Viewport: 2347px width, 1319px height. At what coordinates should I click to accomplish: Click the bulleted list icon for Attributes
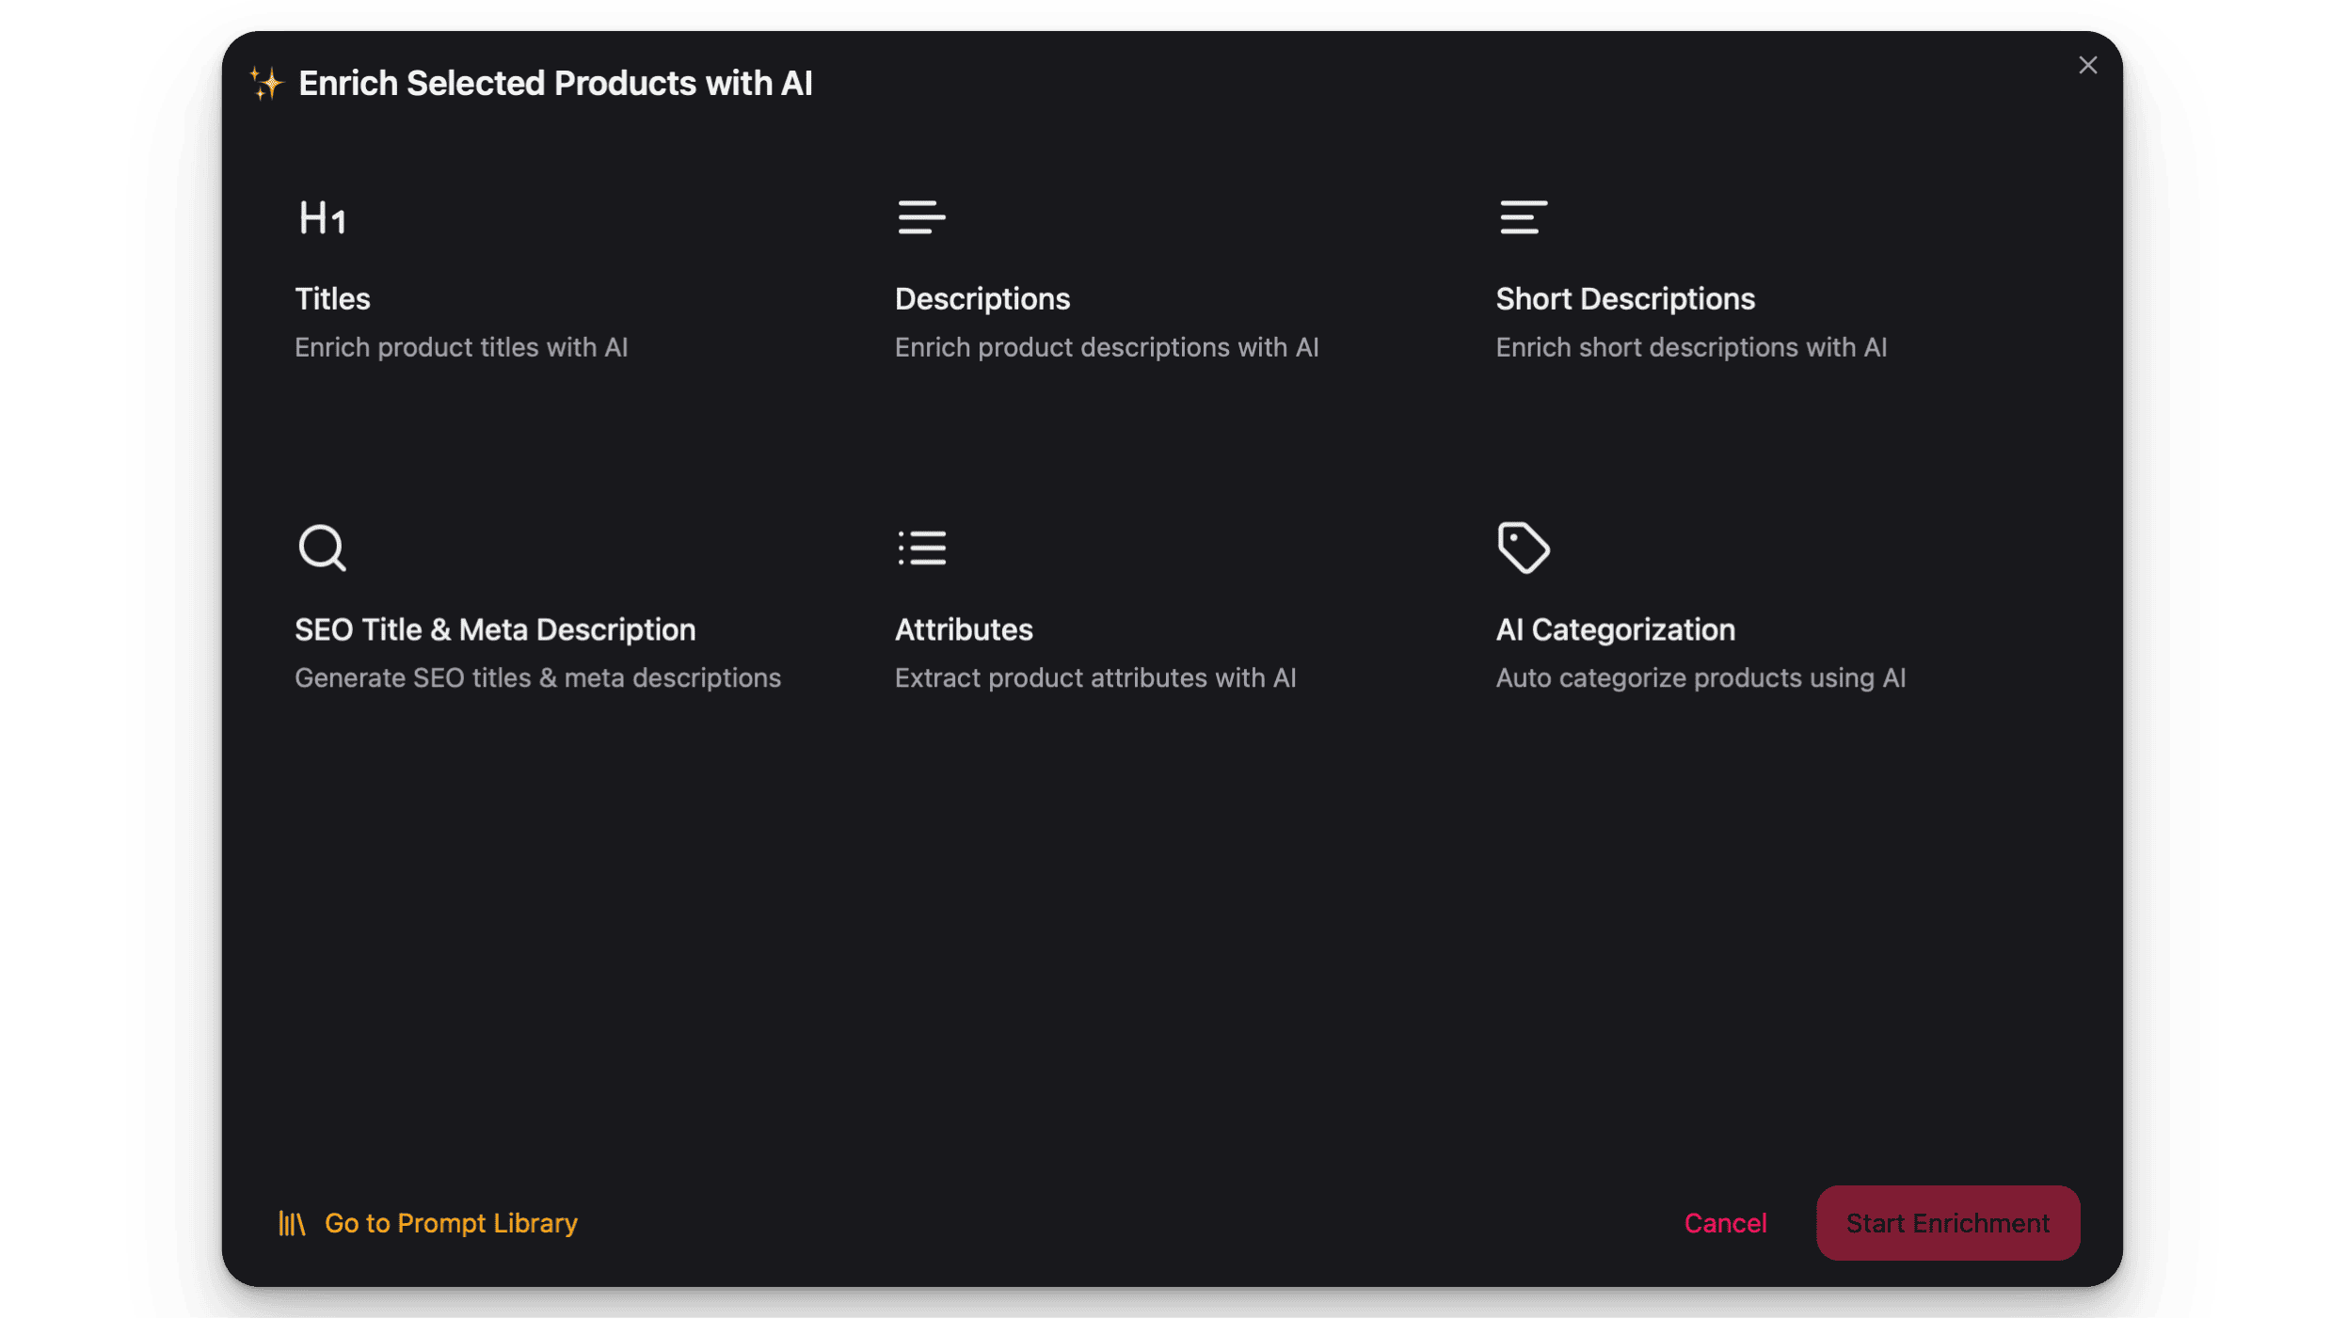pos(921,548)
